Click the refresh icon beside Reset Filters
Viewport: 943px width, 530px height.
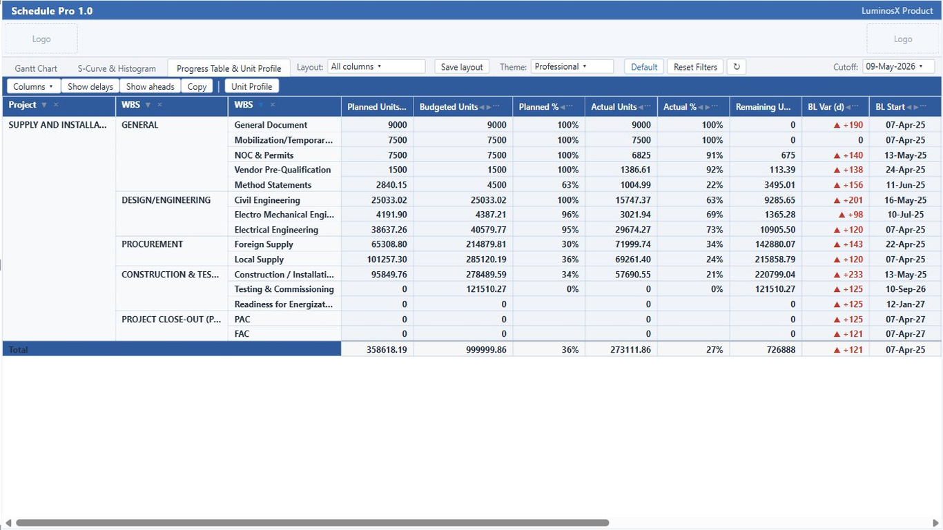737,67
